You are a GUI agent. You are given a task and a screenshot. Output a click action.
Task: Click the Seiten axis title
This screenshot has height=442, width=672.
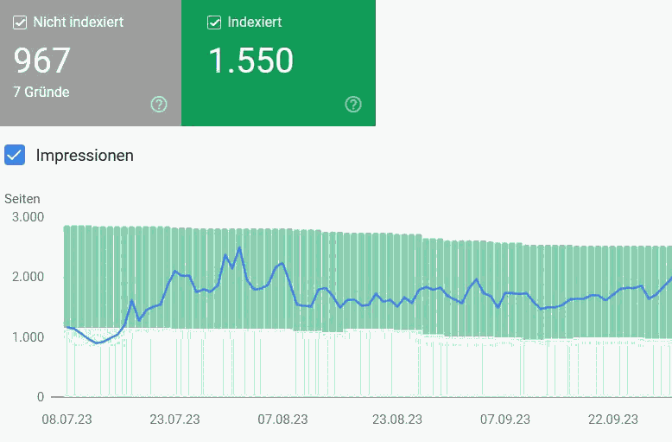click(22, 199)
